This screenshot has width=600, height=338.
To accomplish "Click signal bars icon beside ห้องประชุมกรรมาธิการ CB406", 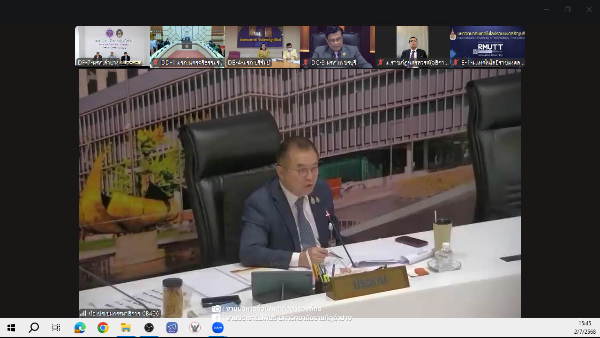I will [x=83, y=313].
